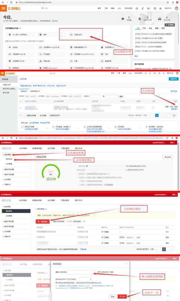
Task: Click the back arrow of the homenew.console.aliyun.com browser bar
Action: 3,2
